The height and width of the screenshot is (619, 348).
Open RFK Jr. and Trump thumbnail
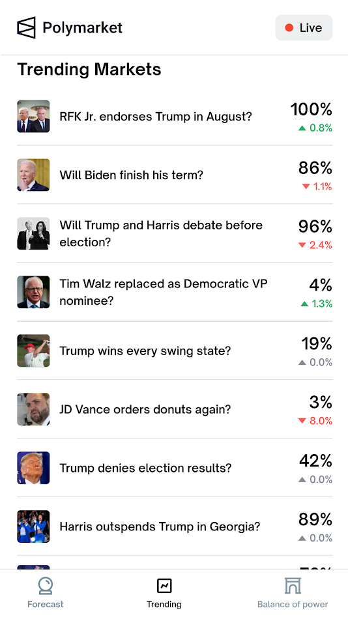33,117
